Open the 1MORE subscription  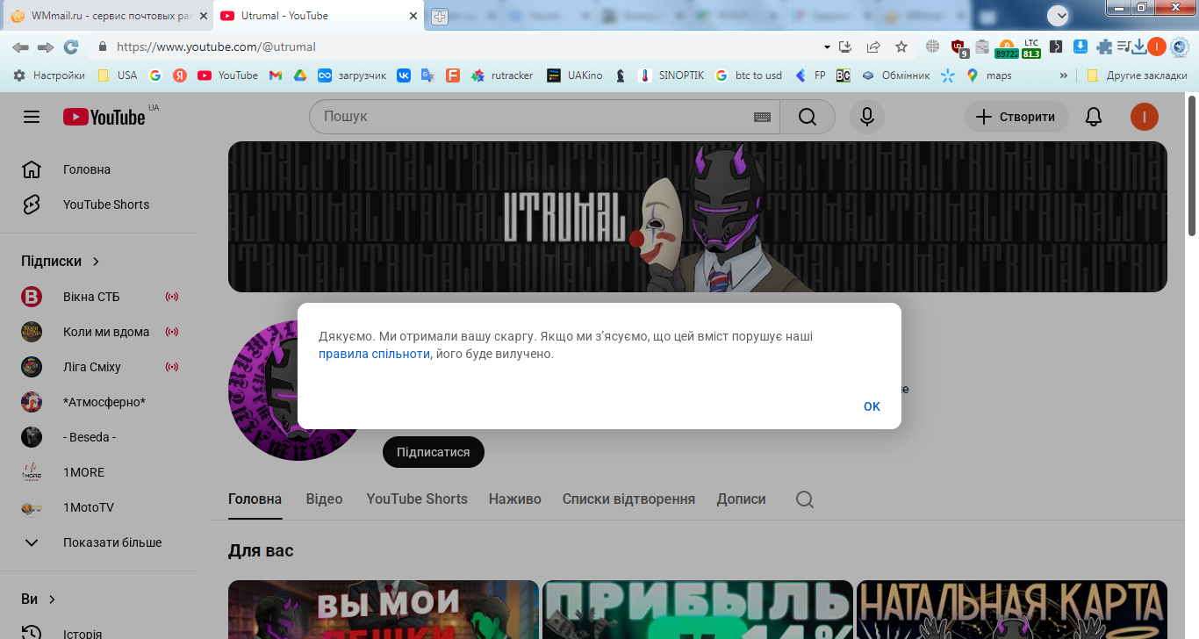click(x=98, y=472)
